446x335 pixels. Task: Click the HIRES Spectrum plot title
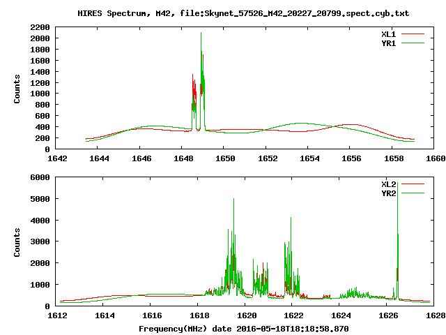click(243, 13)
